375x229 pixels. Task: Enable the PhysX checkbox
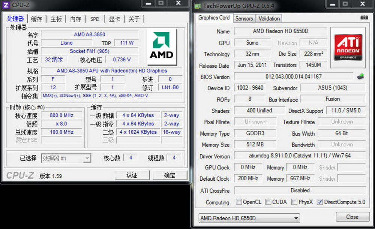pyautogui.click(x=294, y=202)
